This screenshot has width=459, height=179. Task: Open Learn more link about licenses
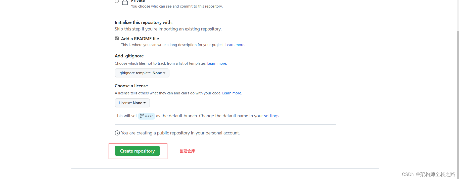click(x=232, y=93)
